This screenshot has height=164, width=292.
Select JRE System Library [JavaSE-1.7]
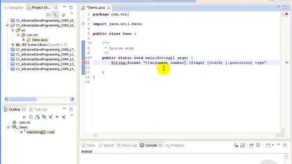44,45
